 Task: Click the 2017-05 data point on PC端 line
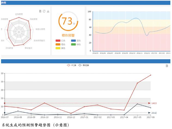click(137, 83)
